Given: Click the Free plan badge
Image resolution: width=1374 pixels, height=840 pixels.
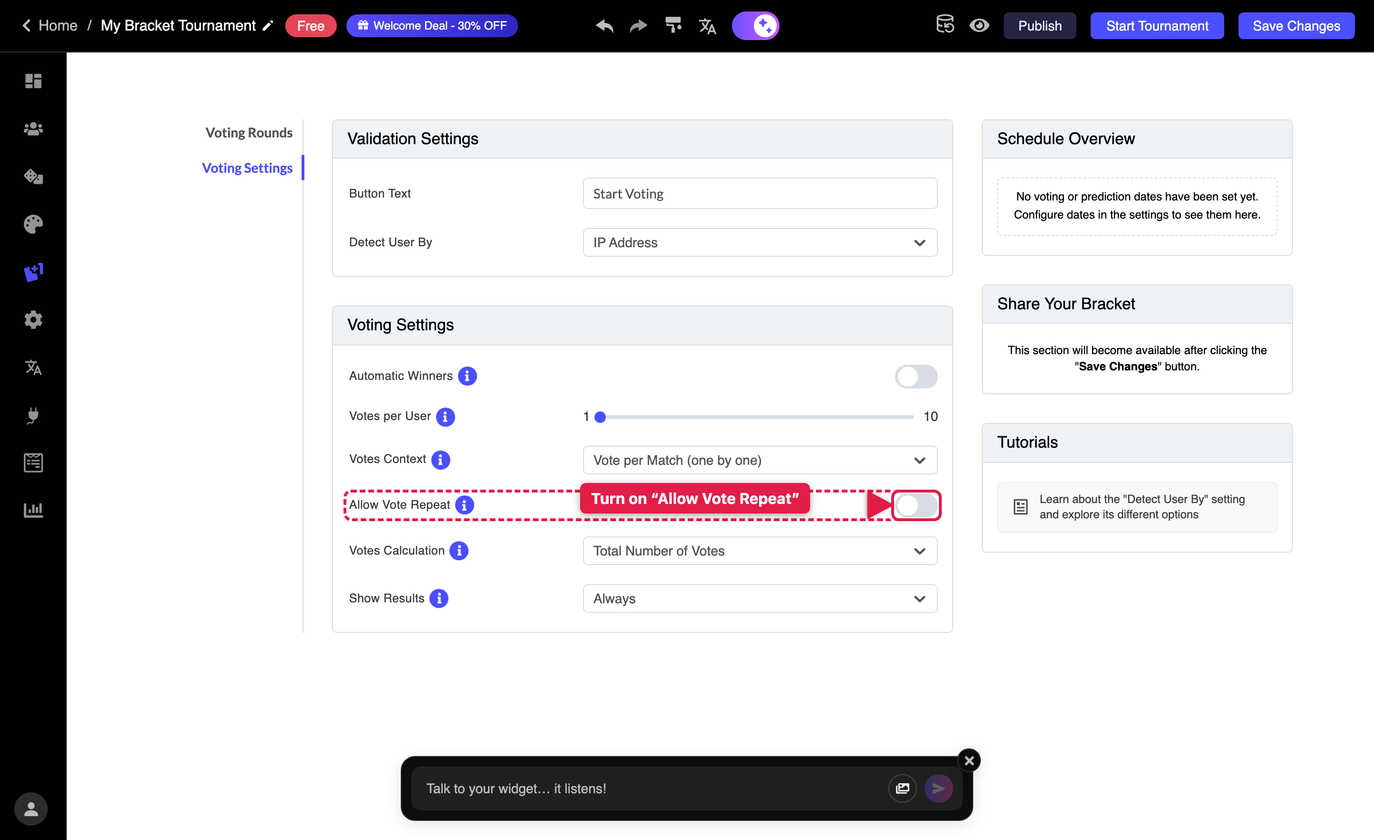Looking at the screenshot, I should (311, 26).
